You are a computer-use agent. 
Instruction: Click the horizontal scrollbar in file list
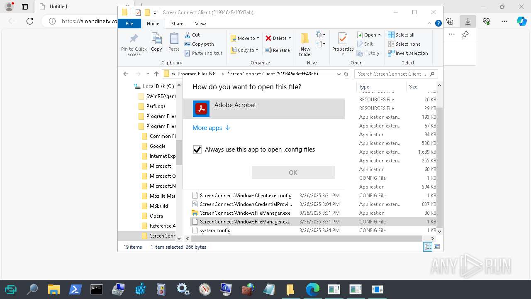pos(307,239)
